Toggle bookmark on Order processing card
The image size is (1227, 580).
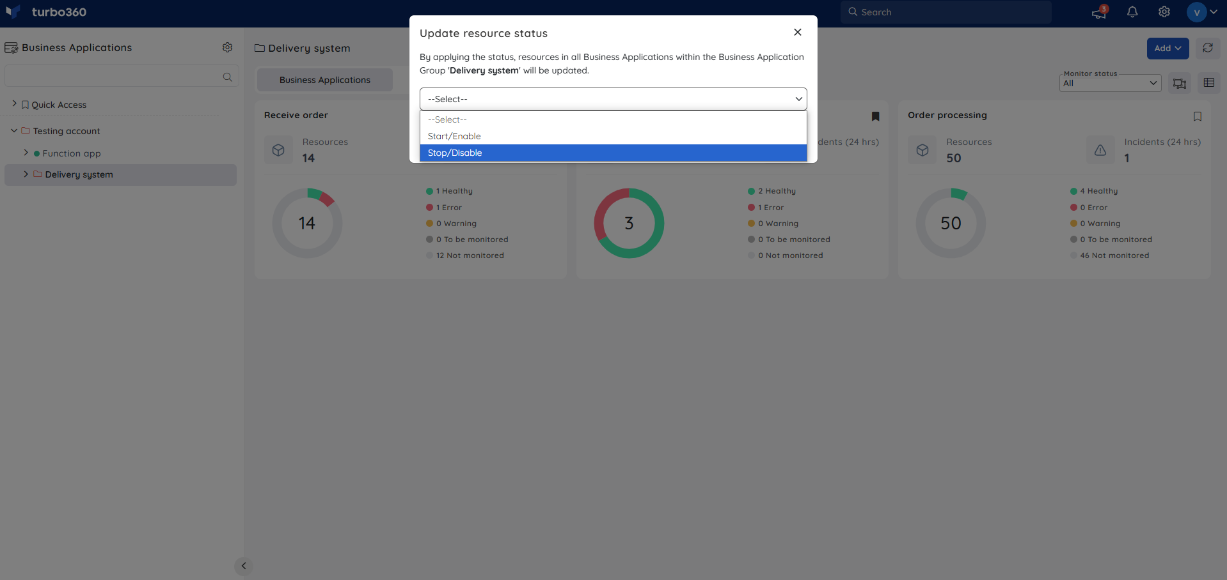tap(1198, 116)
